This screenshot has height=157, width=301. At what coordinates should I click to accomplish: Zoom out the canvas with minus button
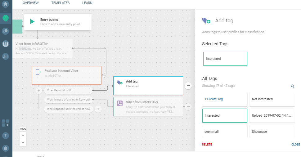[x=23, y=142]
